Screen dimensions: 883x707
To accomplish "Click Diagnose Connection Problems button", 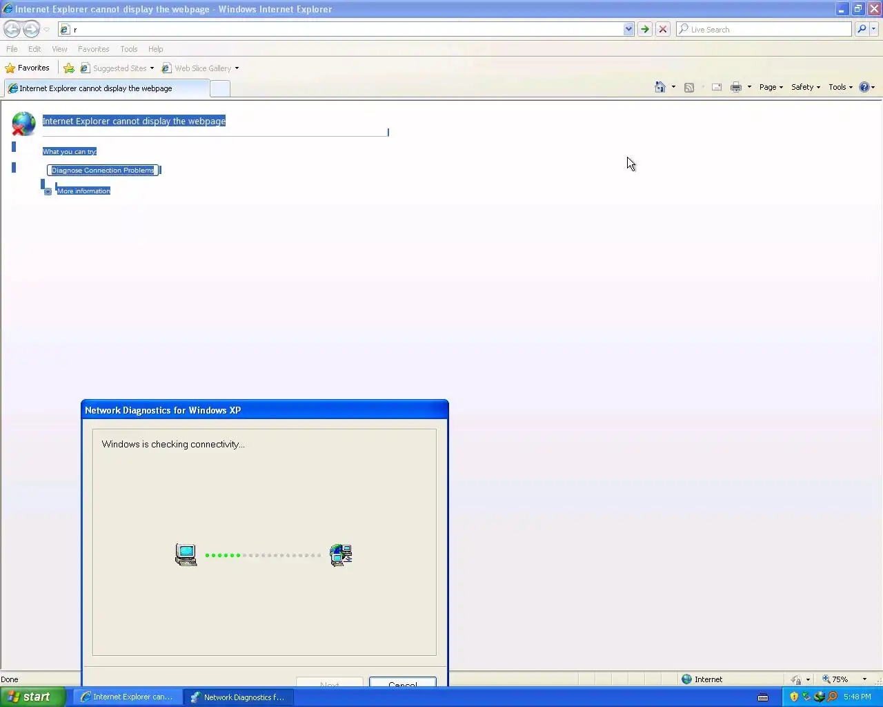I will pos(103,170).
